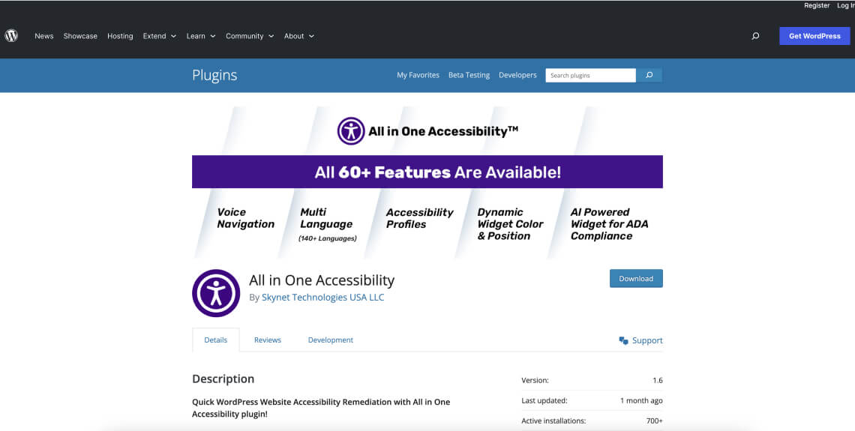This screenshot has height=431, width=855.
Task: Expand the Extend dropdown menu
Action: pos(159,36)
